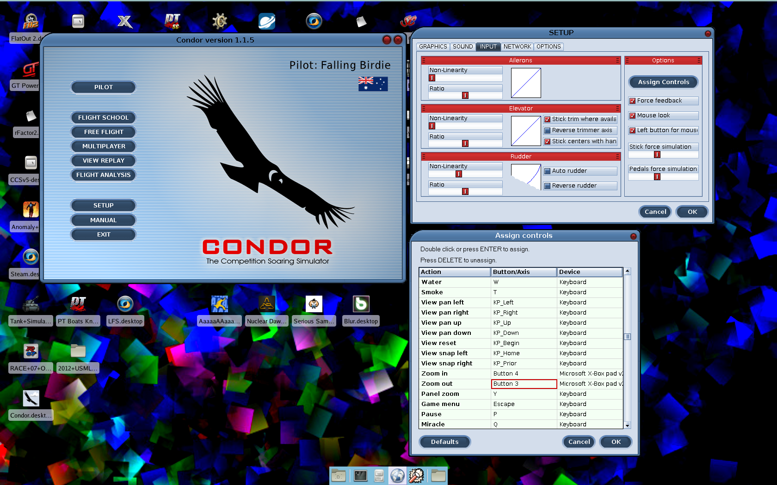This screenshot has height=485, width=777.
Task: Adjust the Elevator Ratio slider
Action: click(465, 144)
